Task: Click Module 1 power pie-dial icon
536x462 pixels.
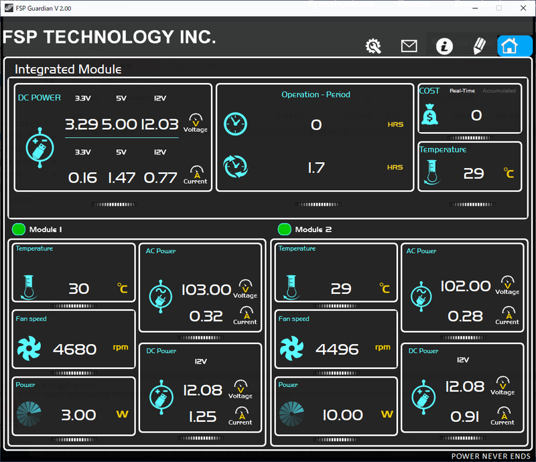Action: (x=29, y=414)
